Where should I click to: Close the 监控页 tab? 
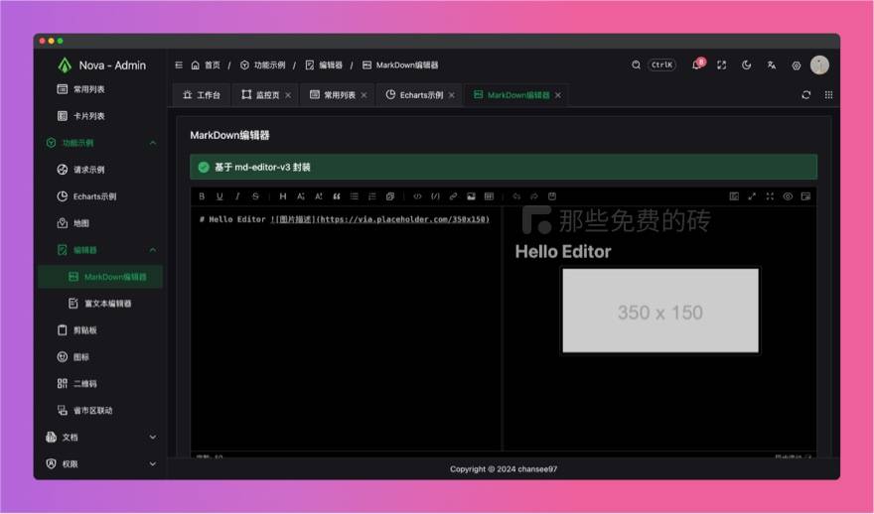pos(288,96)
